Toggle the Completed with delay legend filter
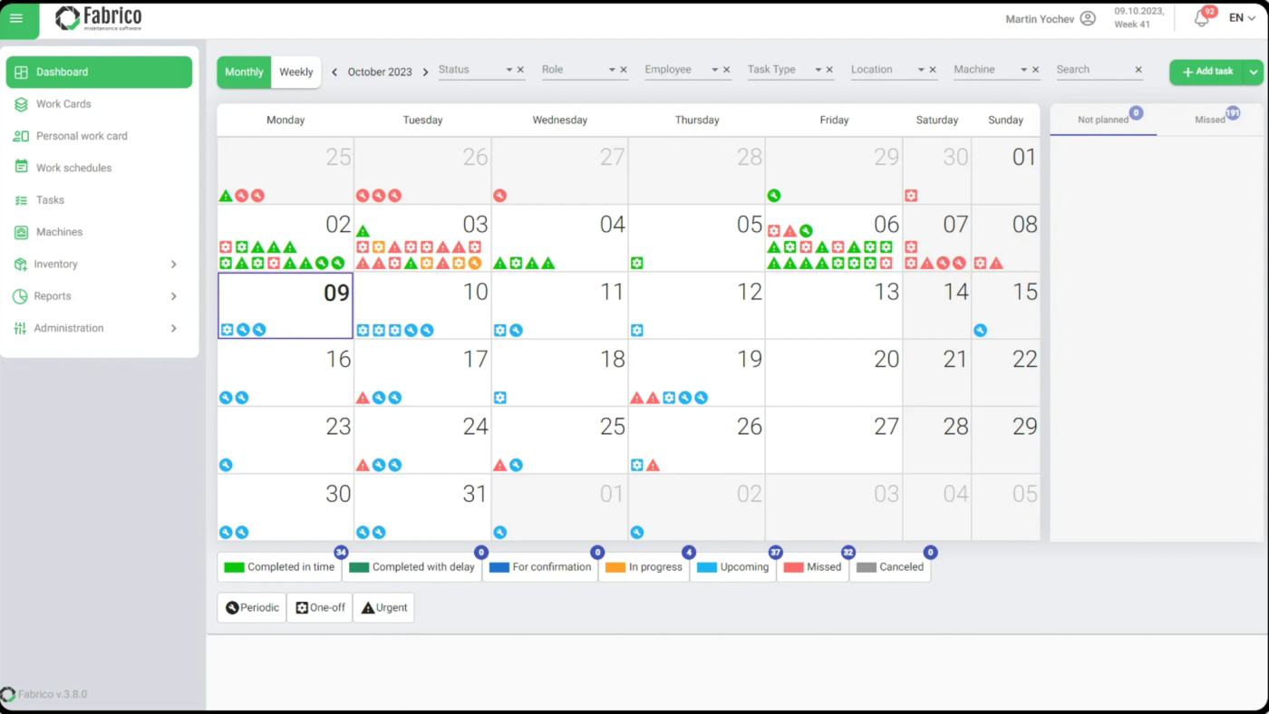1269x714 pixels. (412, 567)
